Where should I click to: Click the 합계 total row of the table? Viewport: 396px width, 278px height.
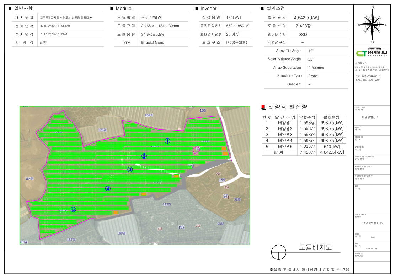(x=304, y=152)
